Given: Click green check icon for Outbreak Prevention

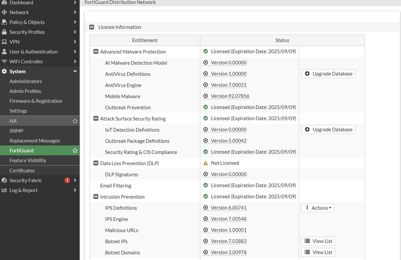Looking at the screenshot, I should [206, 107].
